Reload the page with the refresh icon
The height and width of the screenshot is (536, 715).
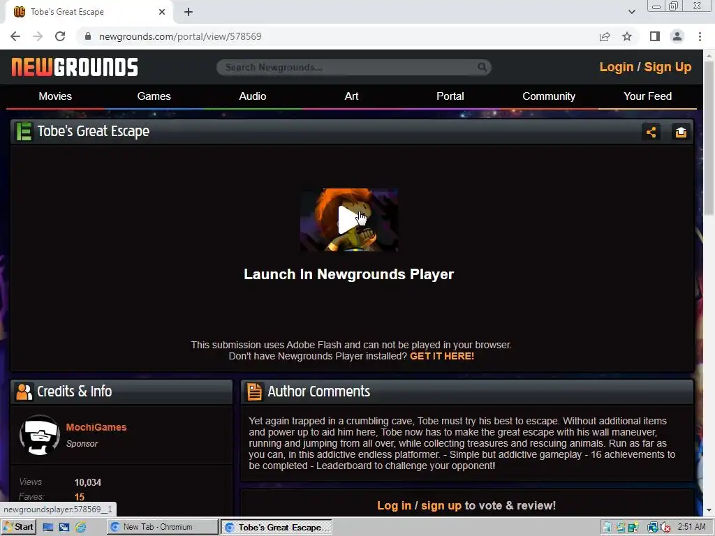pos(60,36)
